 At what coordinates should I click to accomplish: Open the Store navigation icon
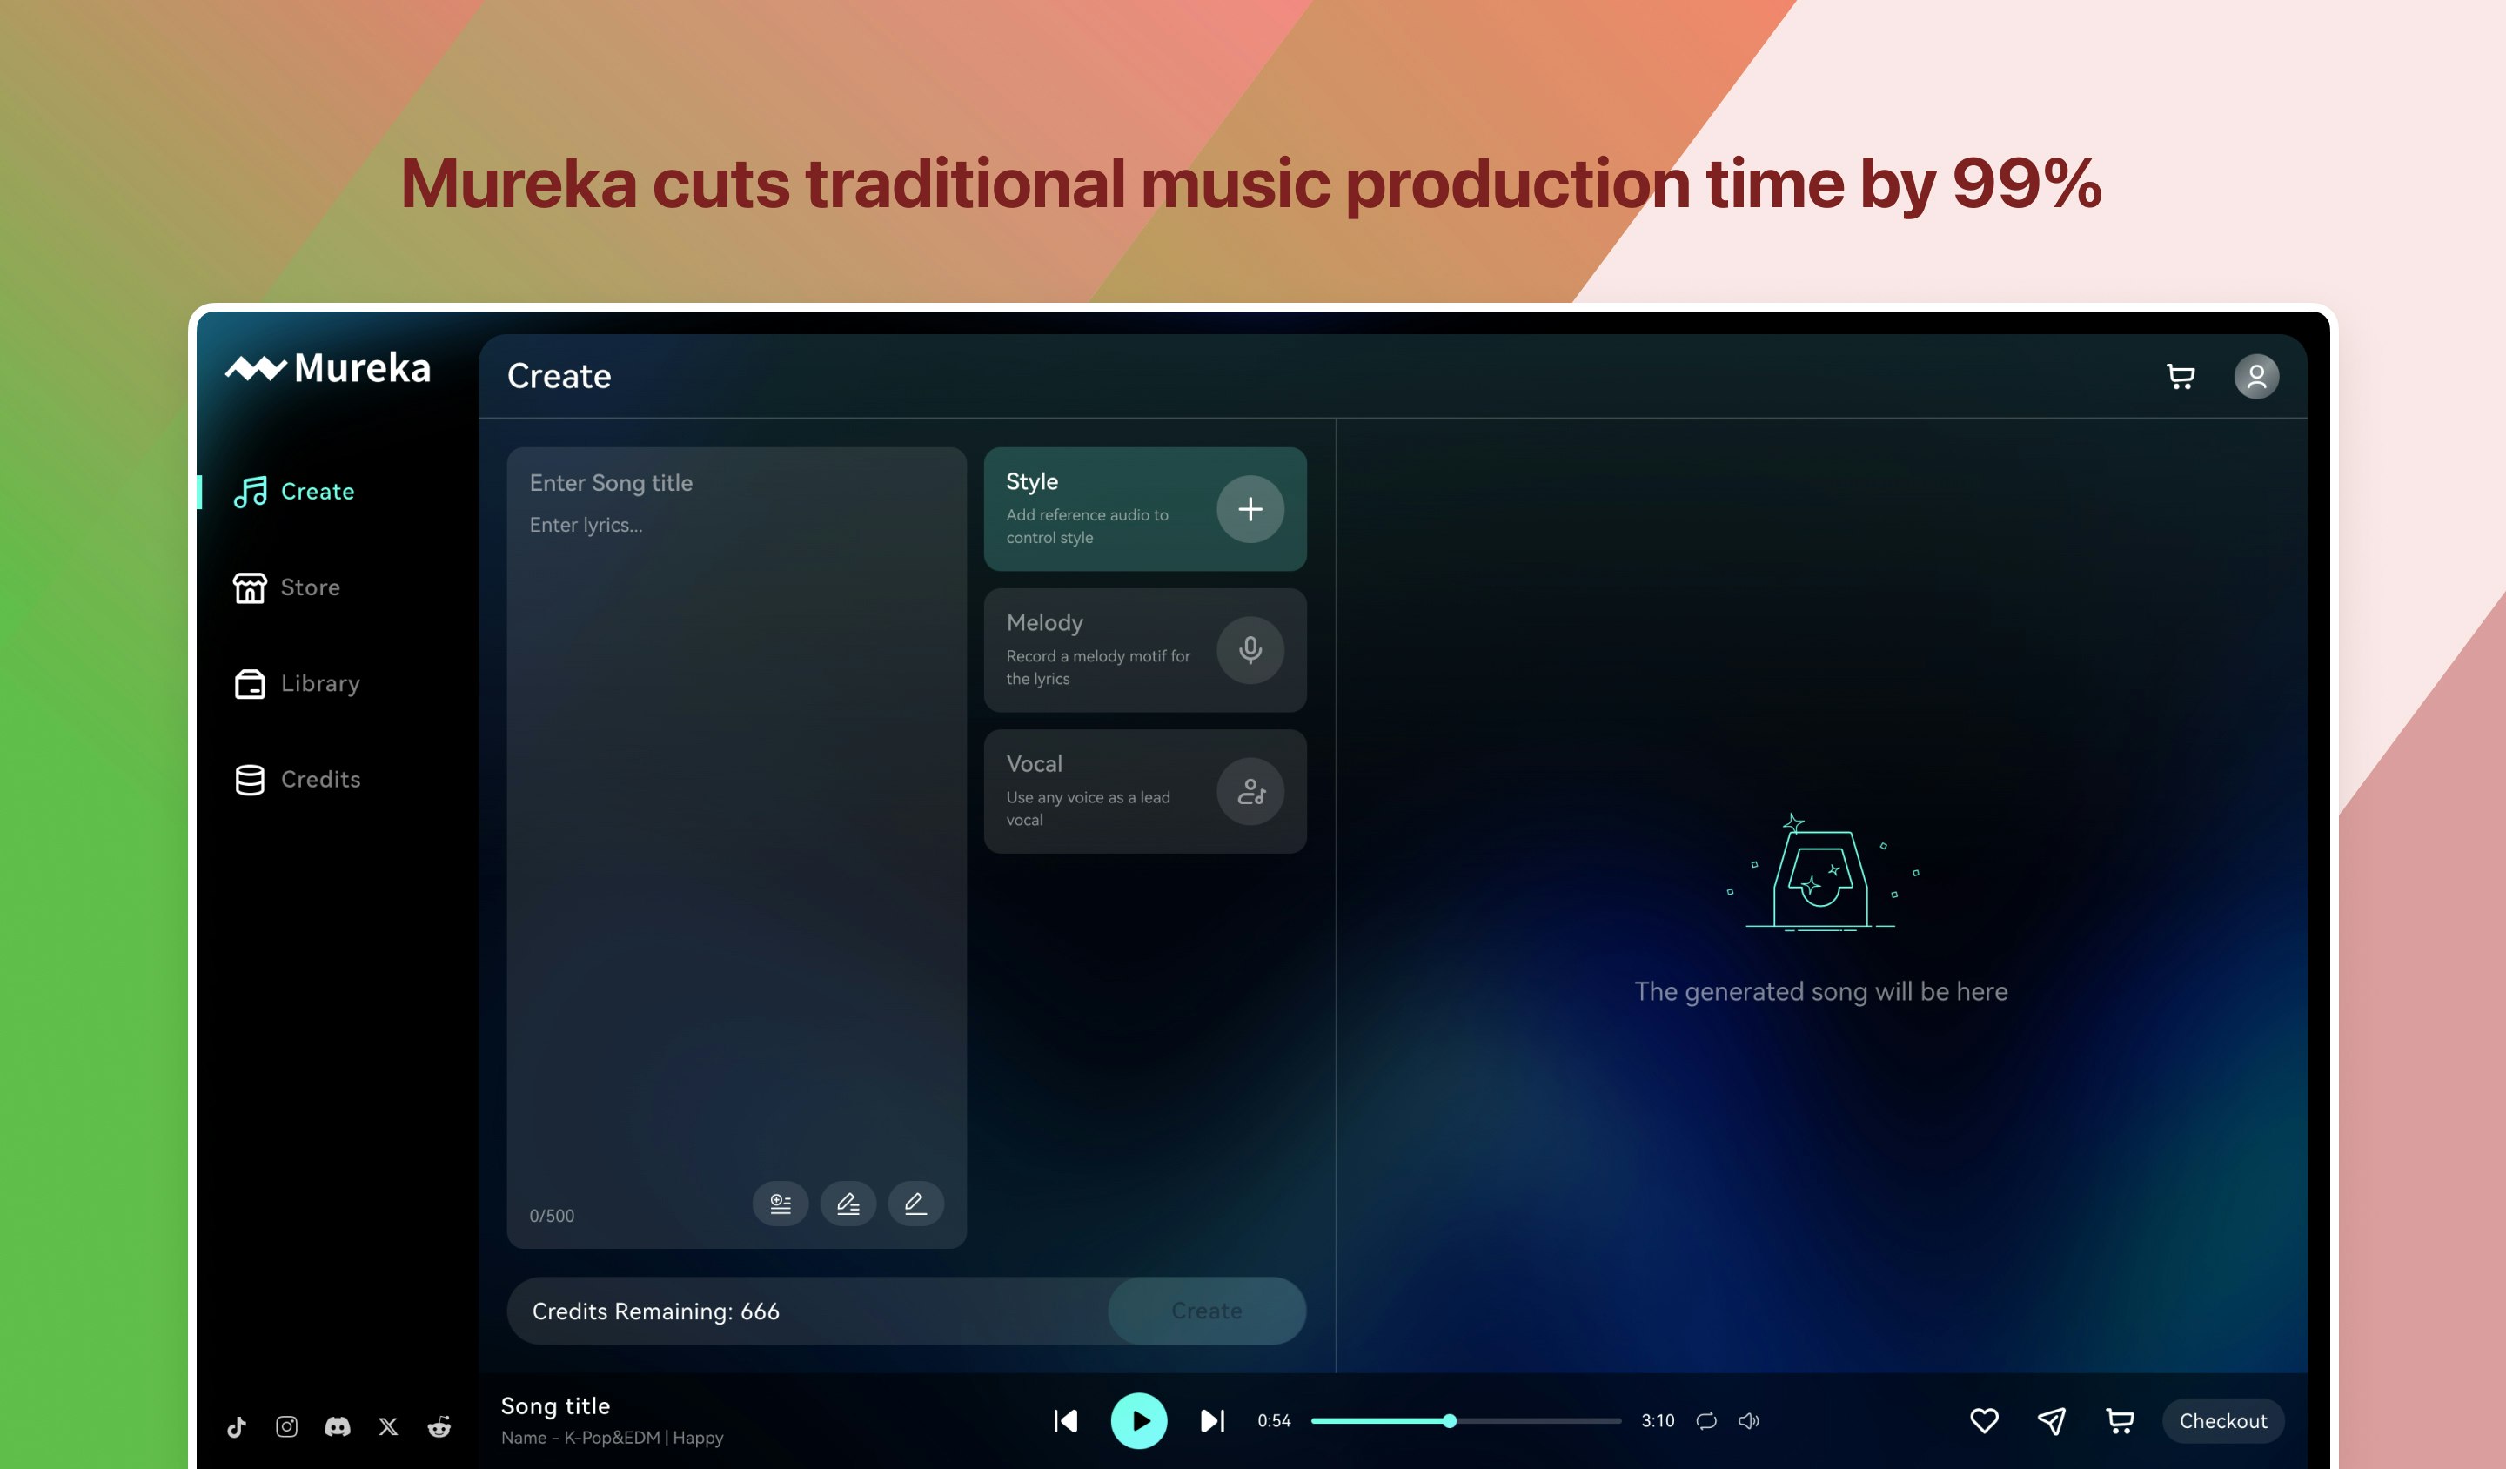coord(250,586)
